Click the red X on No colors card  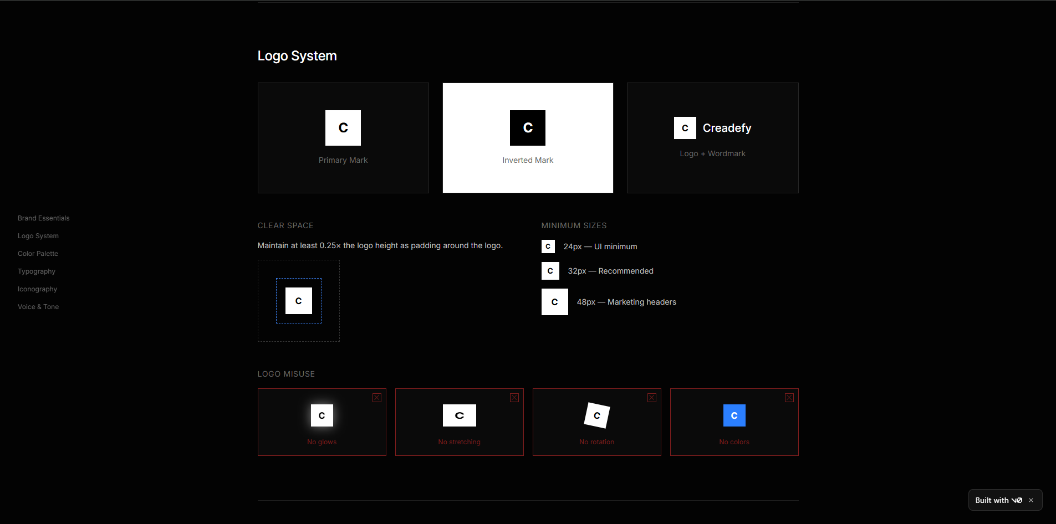click(x=789, y=398)
